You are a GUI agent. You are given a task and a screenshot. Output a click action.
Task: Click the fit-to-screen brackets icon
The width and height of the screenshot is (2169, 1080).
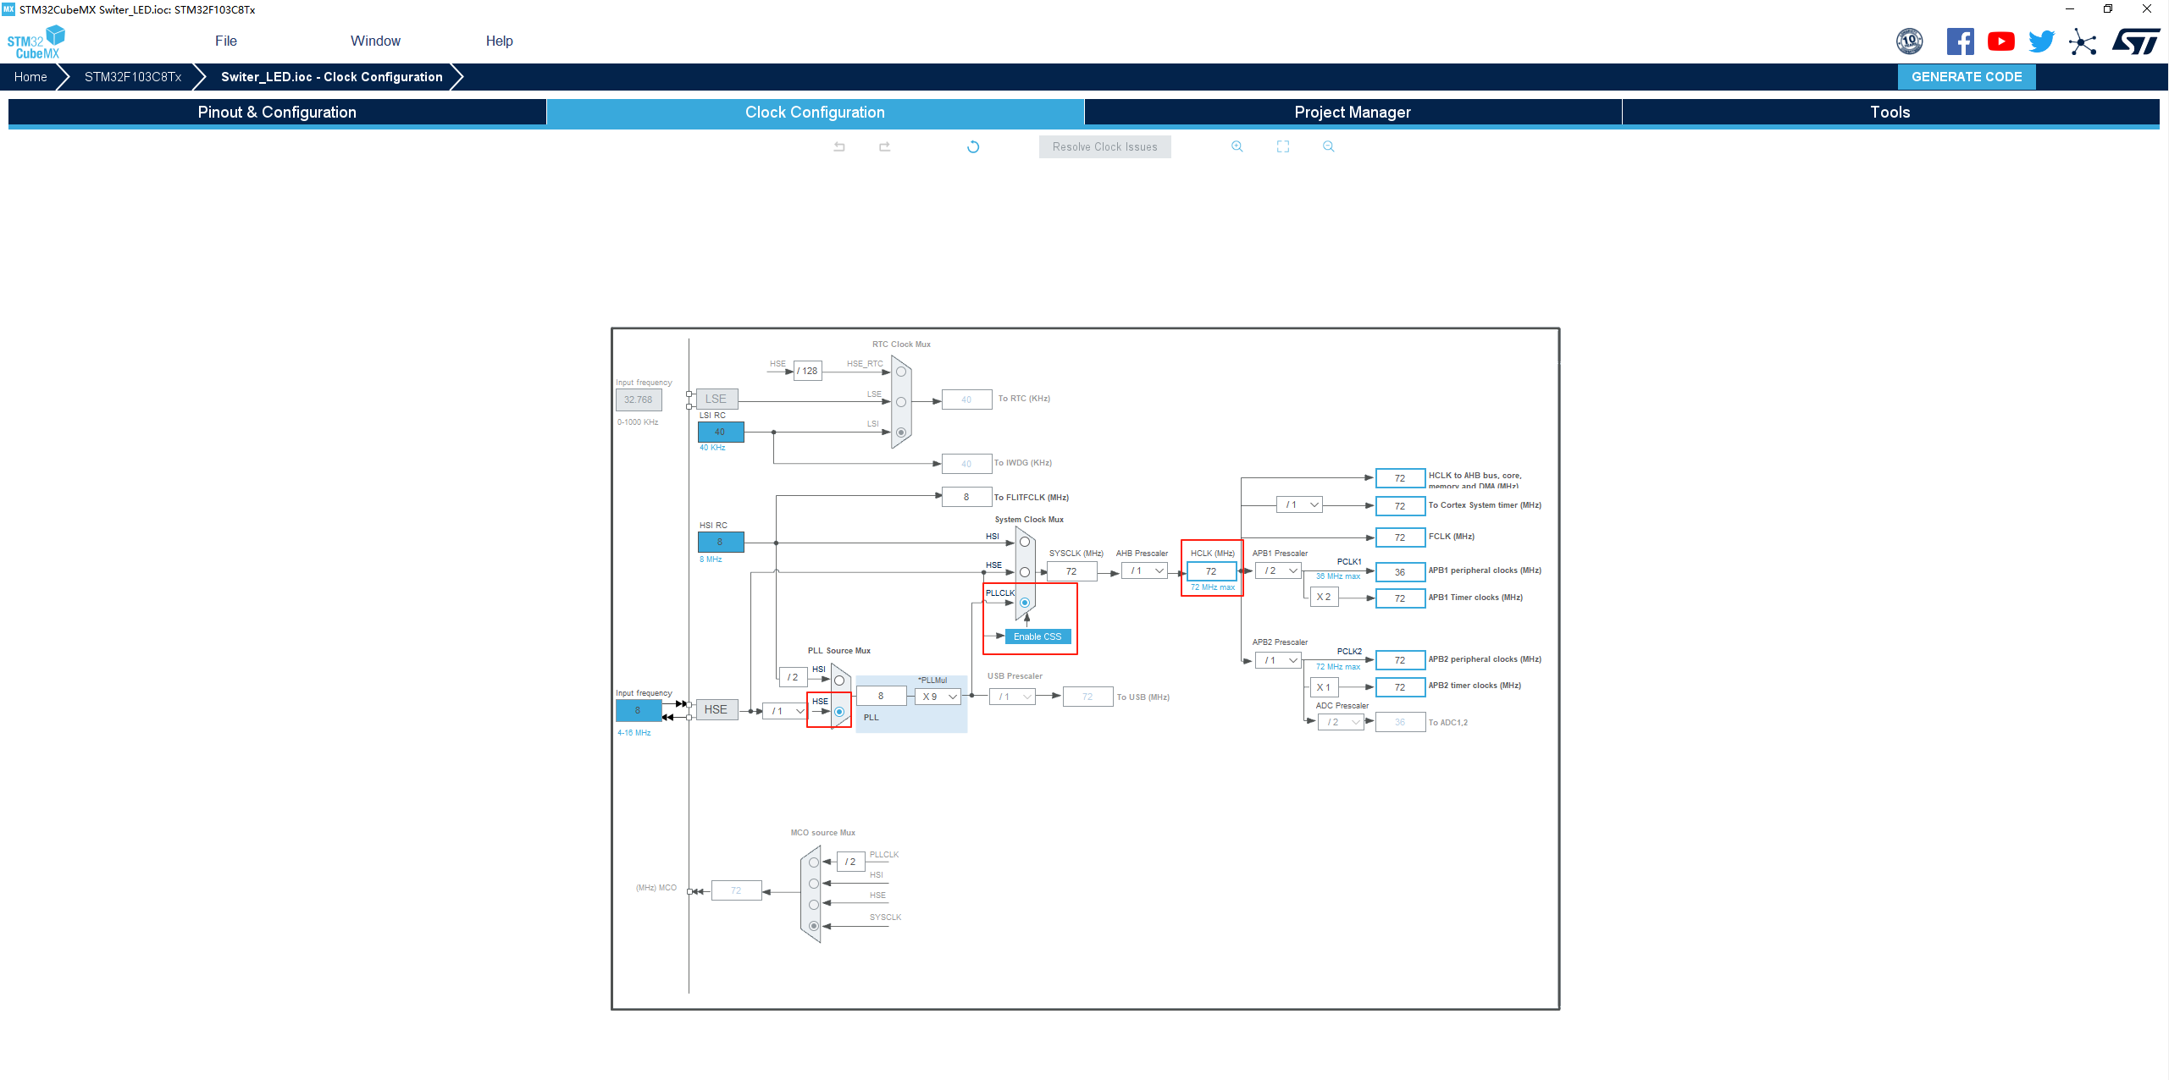coord(1283,146)
